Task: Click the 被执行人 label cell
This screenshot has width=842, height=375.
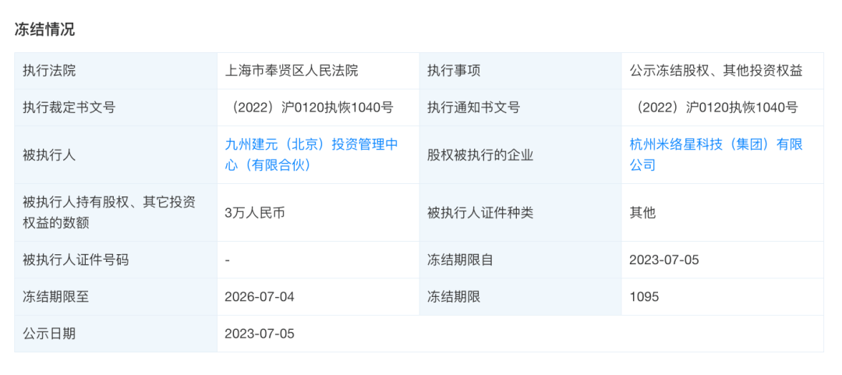Action: 116,155
